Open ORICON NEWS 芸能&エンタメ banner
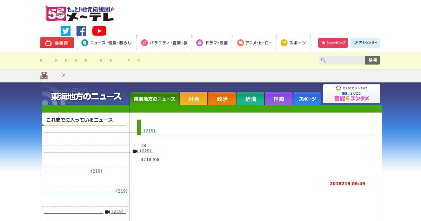421x221 pixels. [351, 94]
